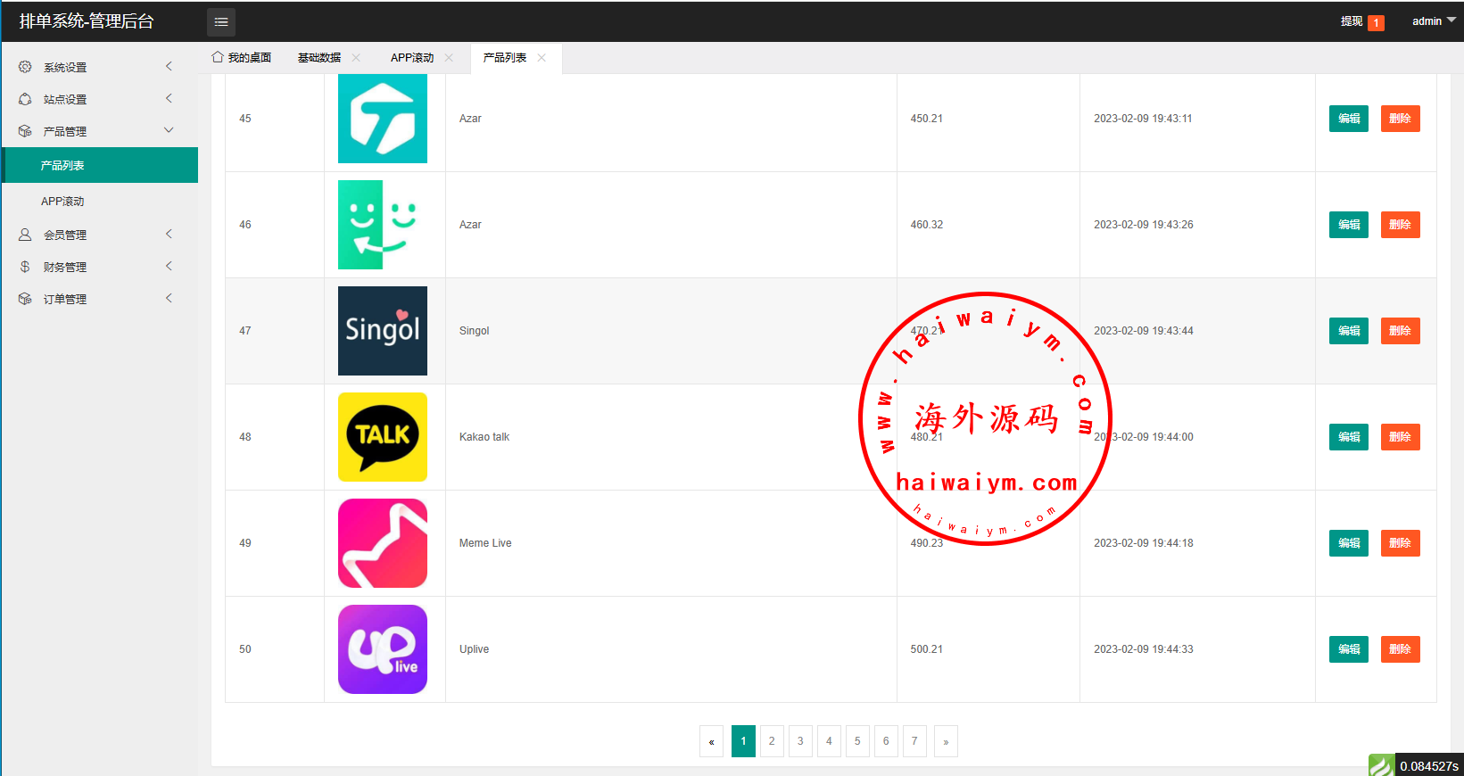
Task: Open the product image in row 46
Action: pyautogui.click(x=383, y=225)
